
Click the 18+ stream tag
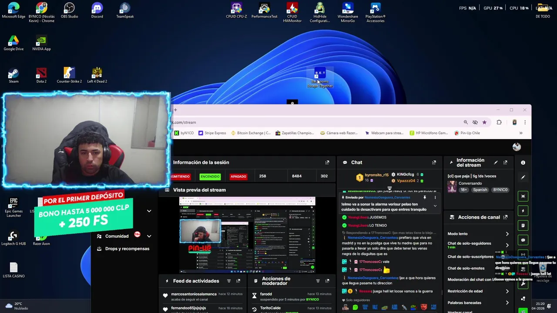click(464, 190)
